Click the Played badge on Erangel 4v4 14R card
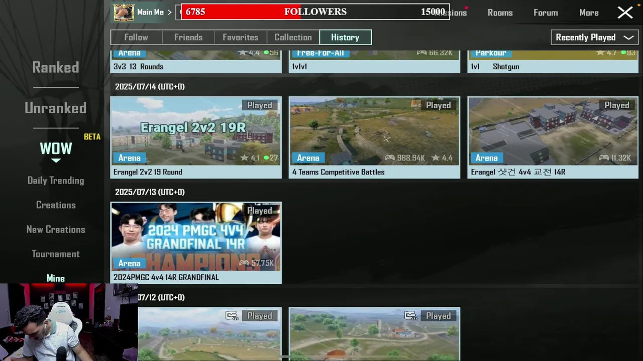Image resolution: width=643 pixels, height=361 pixels. tap(617, 105)
